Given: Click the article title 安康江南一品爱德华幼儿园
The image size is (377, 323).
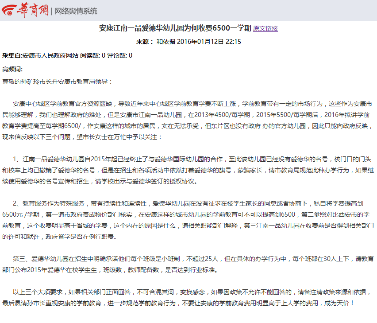Looking at the screenshot, I should click(175, 28).
